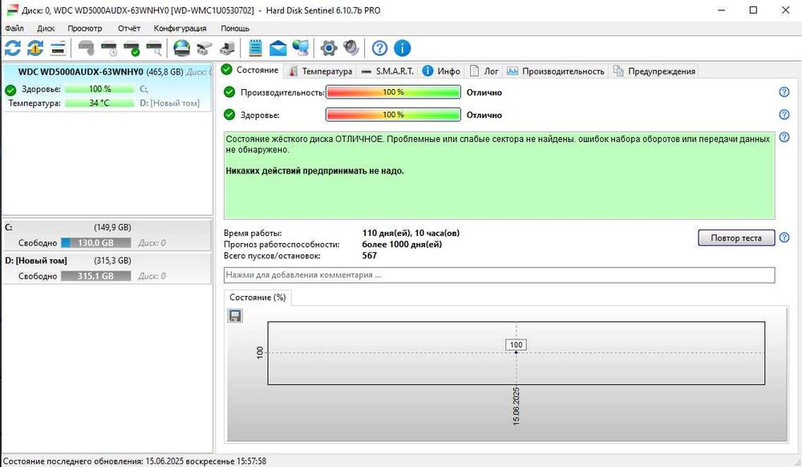The image size is (802, 467).
Task: Click the refresh icon with warning sign
Action: pos(34,48)
